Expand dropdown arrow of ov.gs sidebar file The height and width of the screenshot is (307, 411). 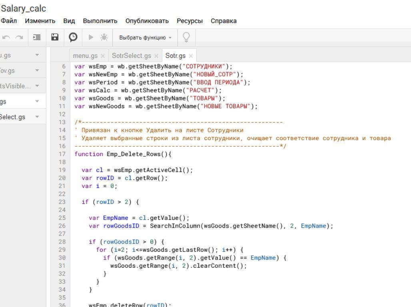point(37,70)
